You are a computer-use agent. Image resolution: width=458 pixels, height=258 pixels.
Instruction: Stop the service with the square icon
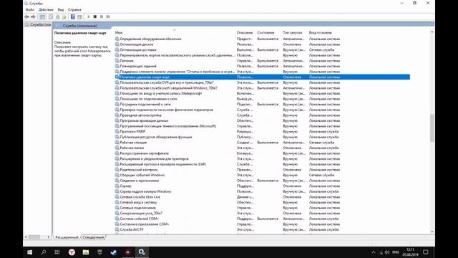click(x=95, y=16)
